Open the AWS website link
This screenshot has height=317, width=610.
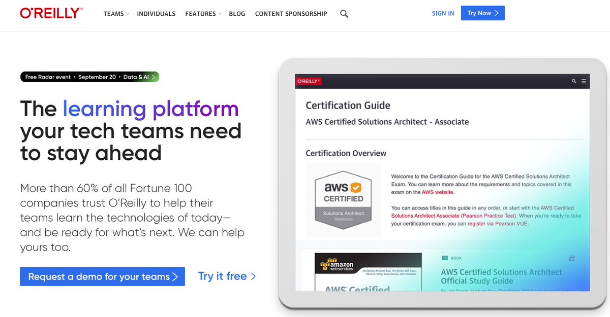tap(438, 192)
